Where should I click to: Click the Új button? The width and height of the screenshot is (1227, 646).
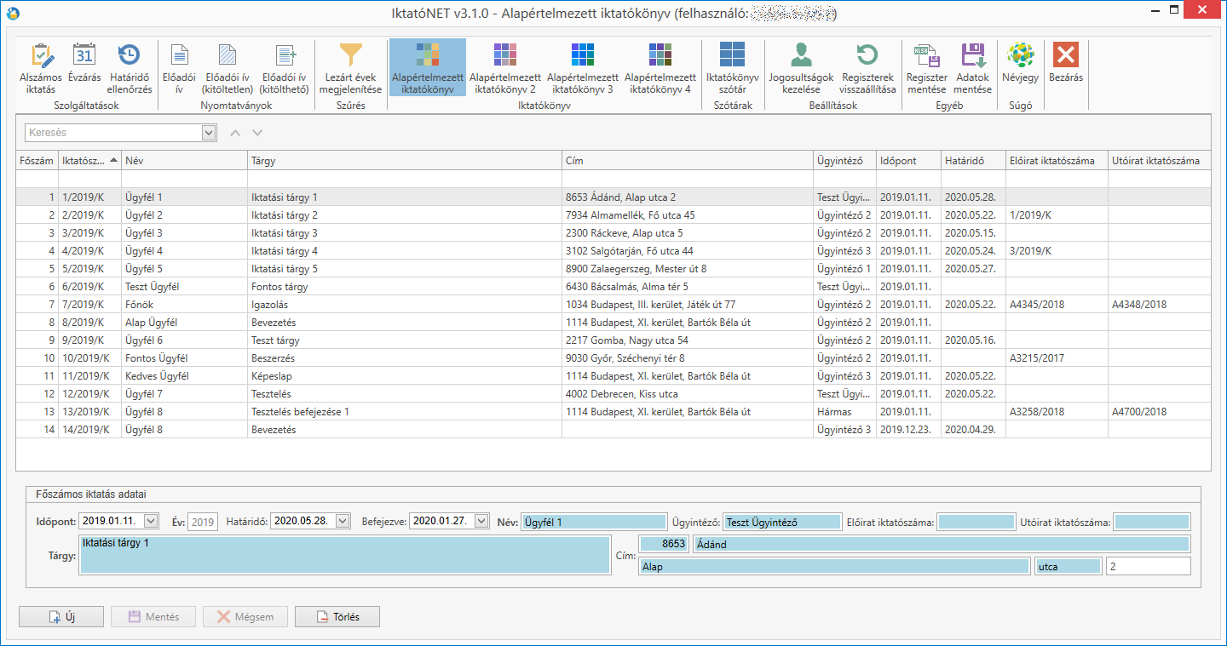tap(61, 617)
